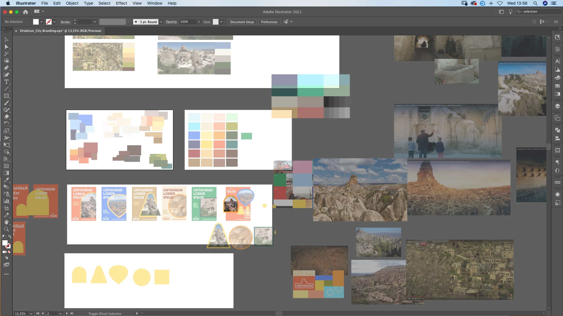563x316 pixels.
Task: Swap fill and stroke colors
Action: 10,236
